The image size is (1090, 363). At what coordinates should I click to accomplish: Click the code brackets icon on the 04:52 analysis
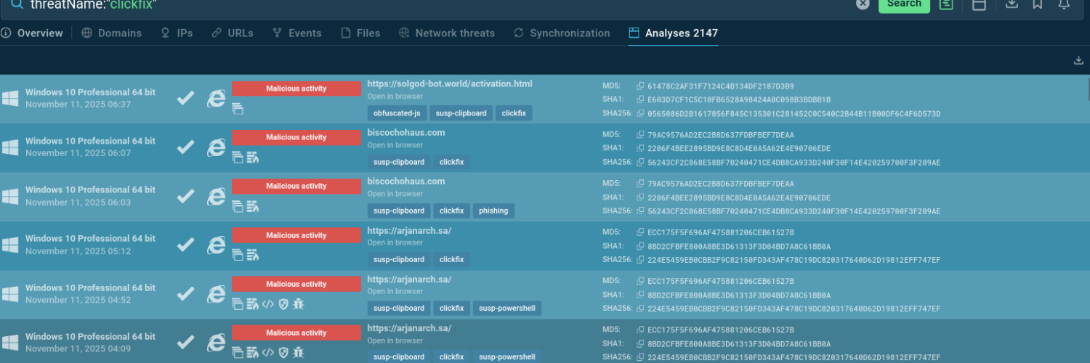[x=268, y=304]
